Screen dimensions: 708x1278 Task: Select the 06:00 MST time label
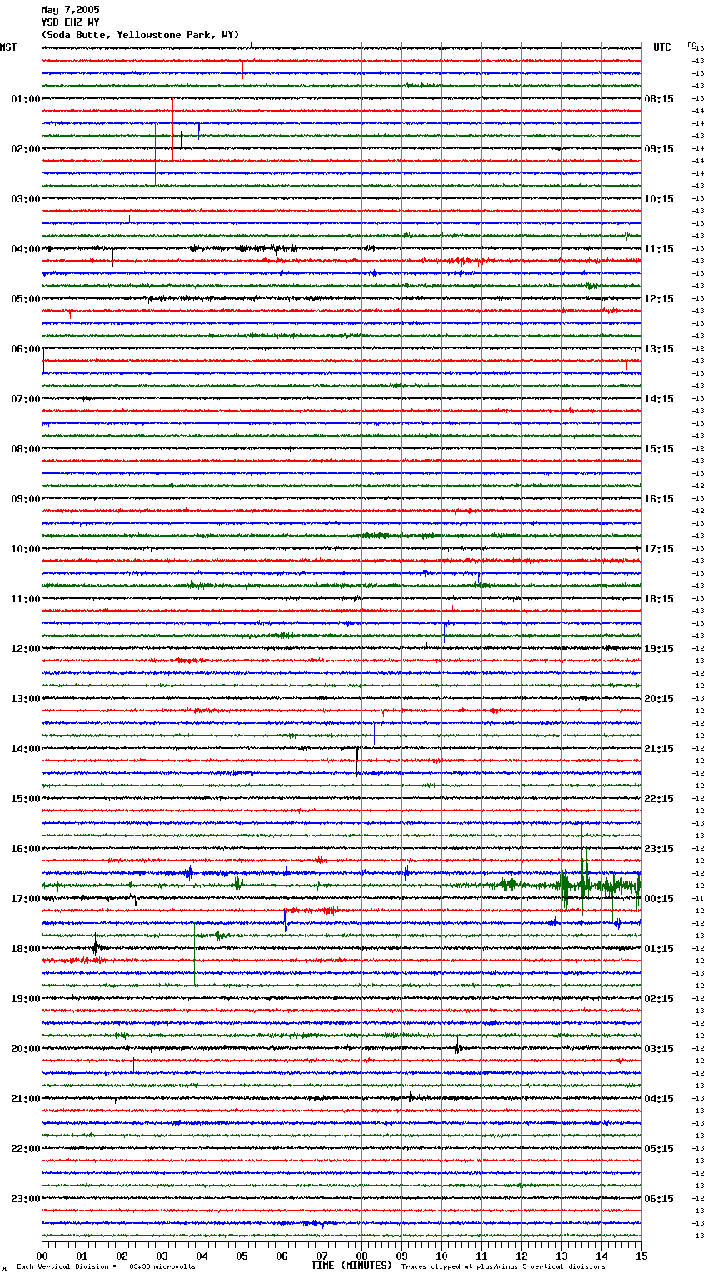coord(26,349)
